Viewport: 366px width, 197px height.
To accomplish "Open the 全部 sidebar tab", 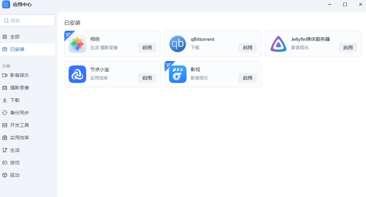I will click(x=27, y=37).
